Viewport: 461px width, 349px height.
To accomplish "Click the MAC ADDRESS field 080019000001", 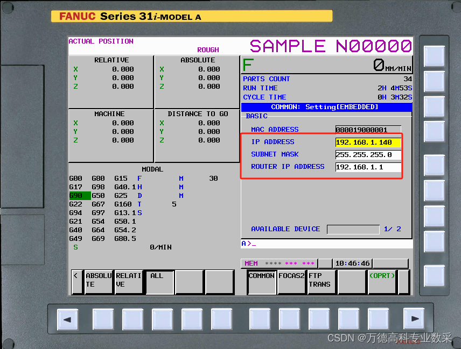I will (368, 130).
